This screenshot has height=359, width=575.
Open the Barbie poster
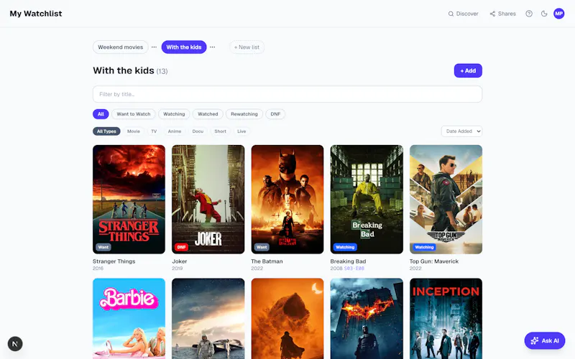pyautogui.click(x=129, y=318)
